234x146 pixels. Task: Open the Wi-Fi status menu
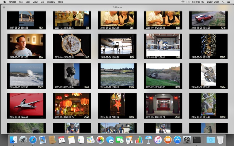(x=183, y=2)
